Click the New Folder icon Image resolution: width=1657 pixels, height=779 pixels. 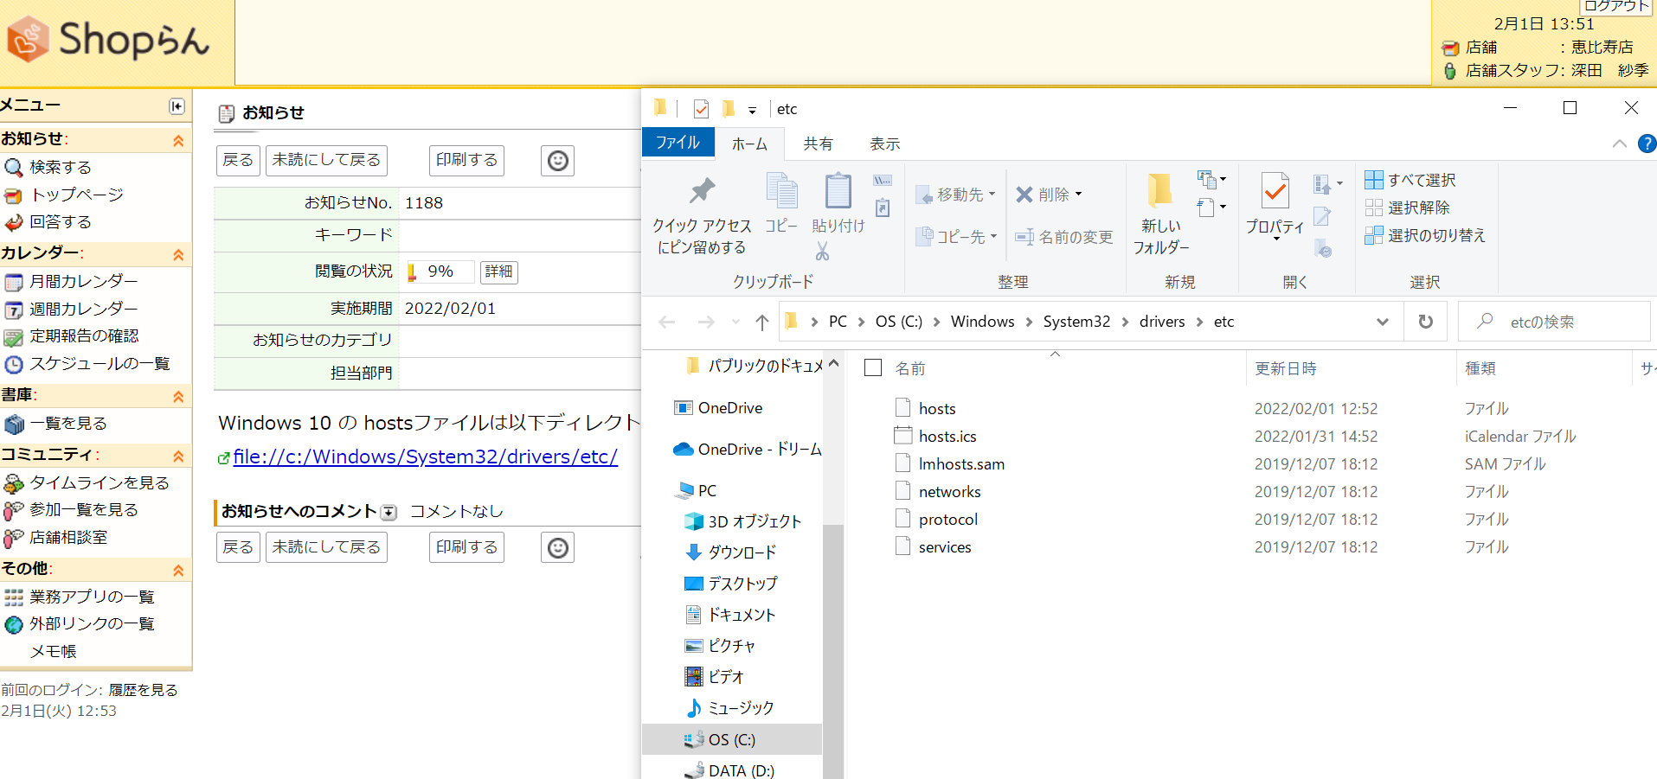click(1160, 192)
